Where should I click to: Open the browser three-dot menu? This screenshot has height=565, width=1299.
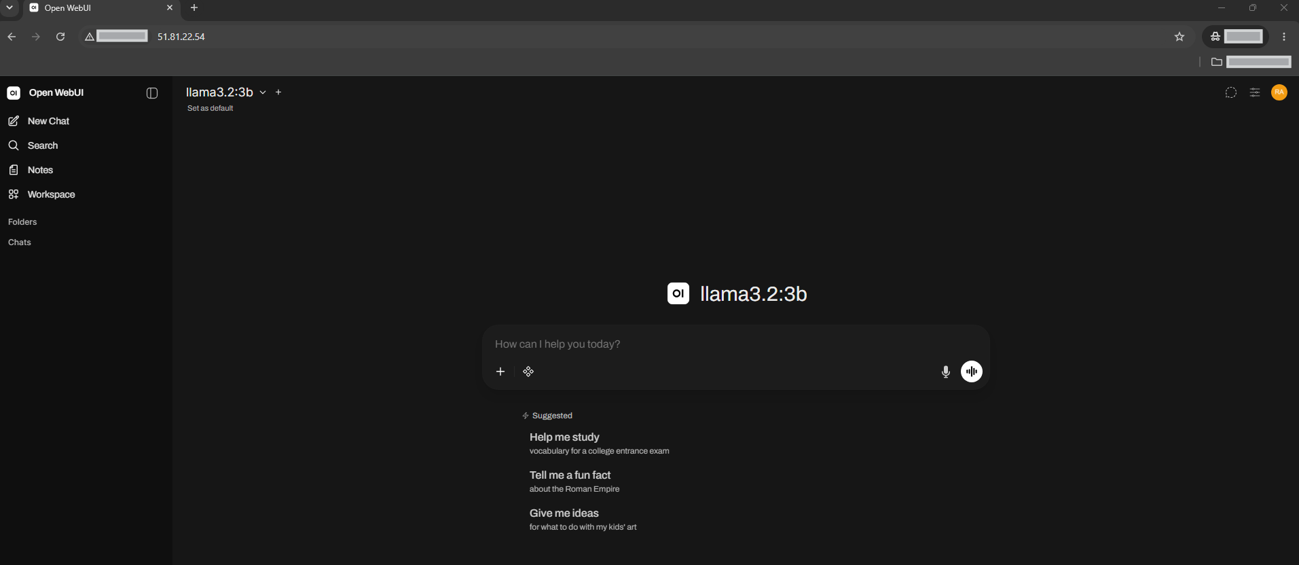point(1284,37)
